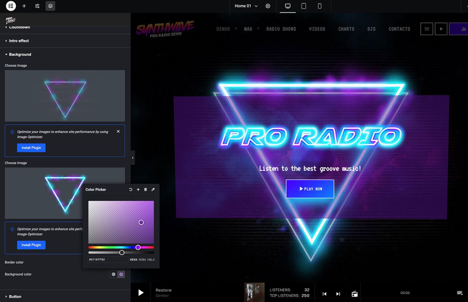468x302 pixels.
Task: Select the RGBA color format tab
Action: 142,260
